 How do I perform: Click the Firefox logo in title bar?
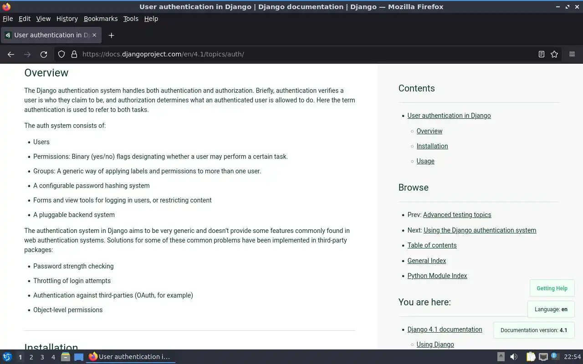pyautogui.click(x=6, y=7)
